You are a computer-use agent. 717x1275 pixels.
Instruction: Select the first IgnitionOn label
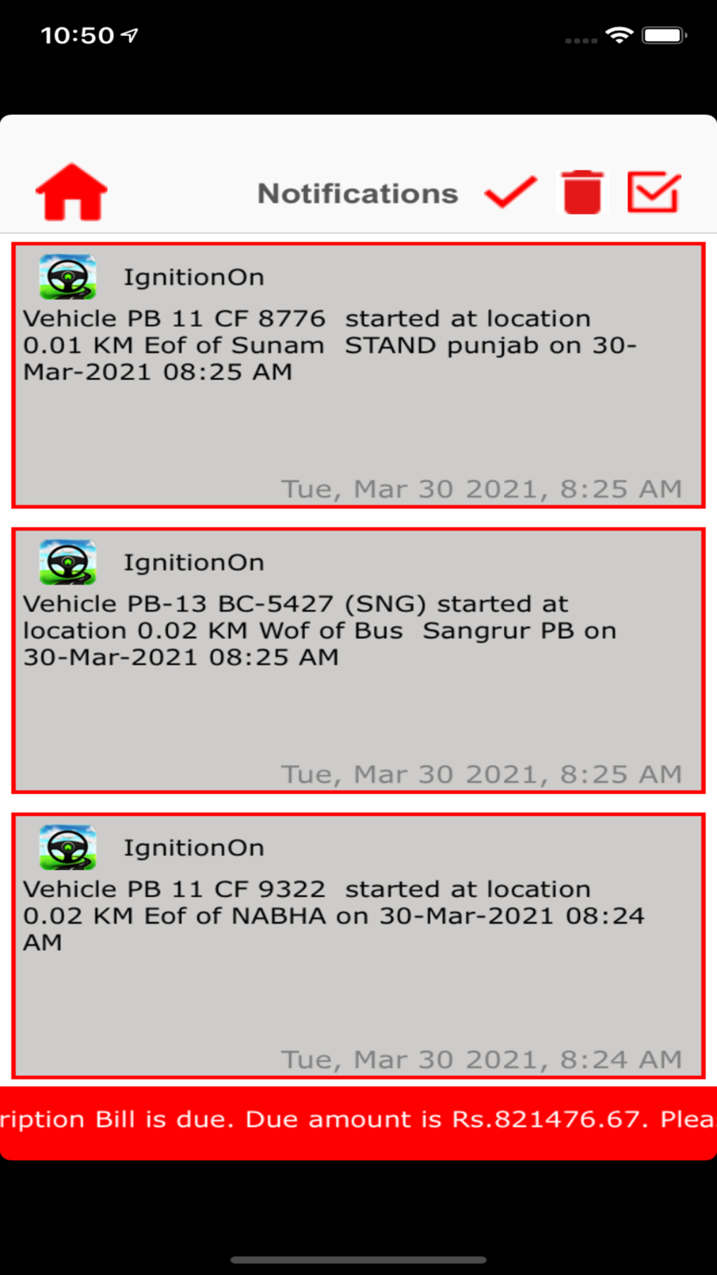pos(194,278)
